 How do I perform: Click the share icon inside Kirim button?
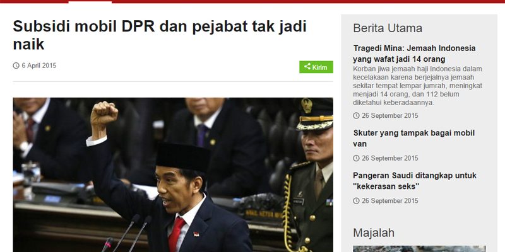coord(307,67)
